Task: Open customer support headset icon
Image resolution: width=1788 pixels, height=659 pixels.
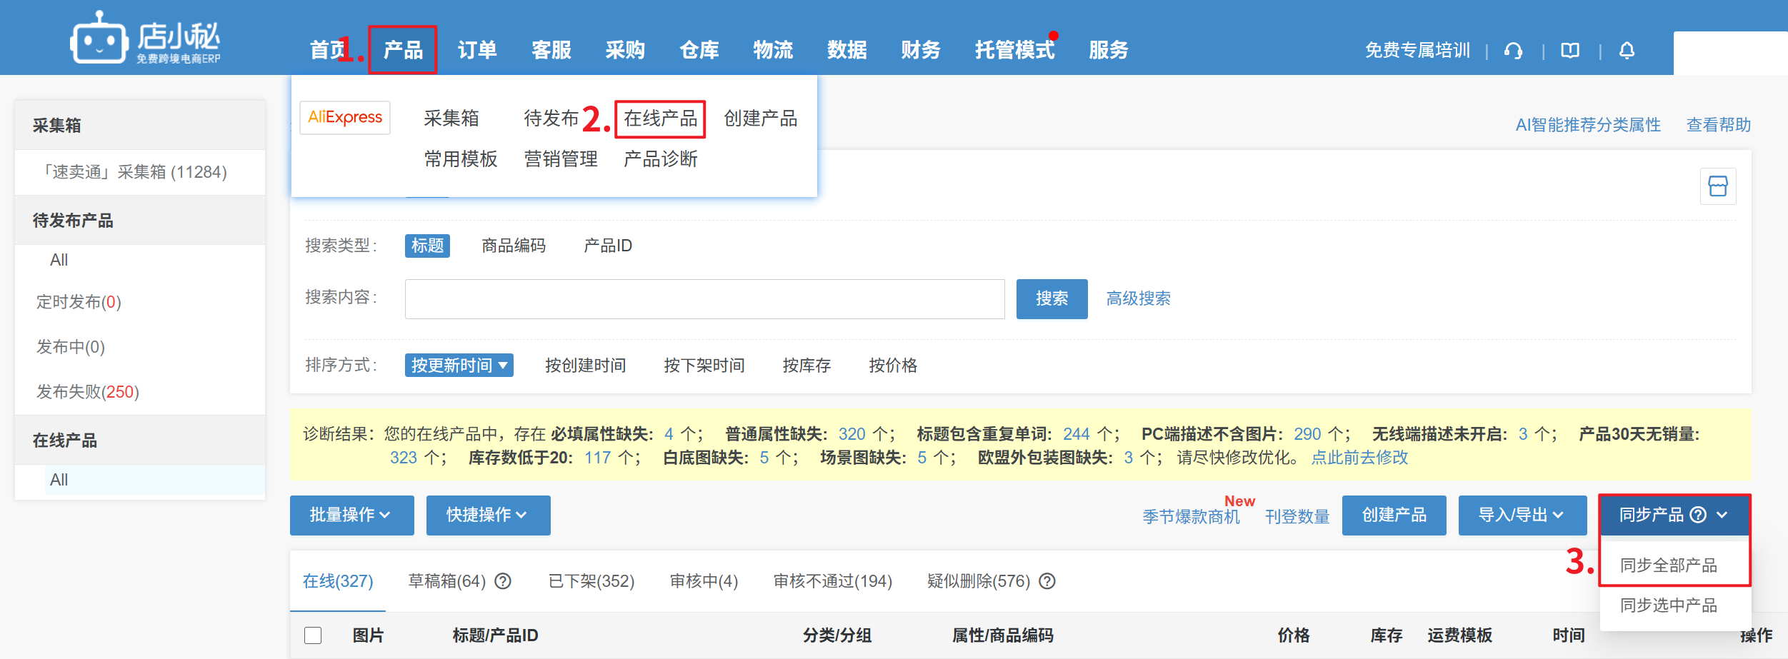Action: coord(1513,51)
